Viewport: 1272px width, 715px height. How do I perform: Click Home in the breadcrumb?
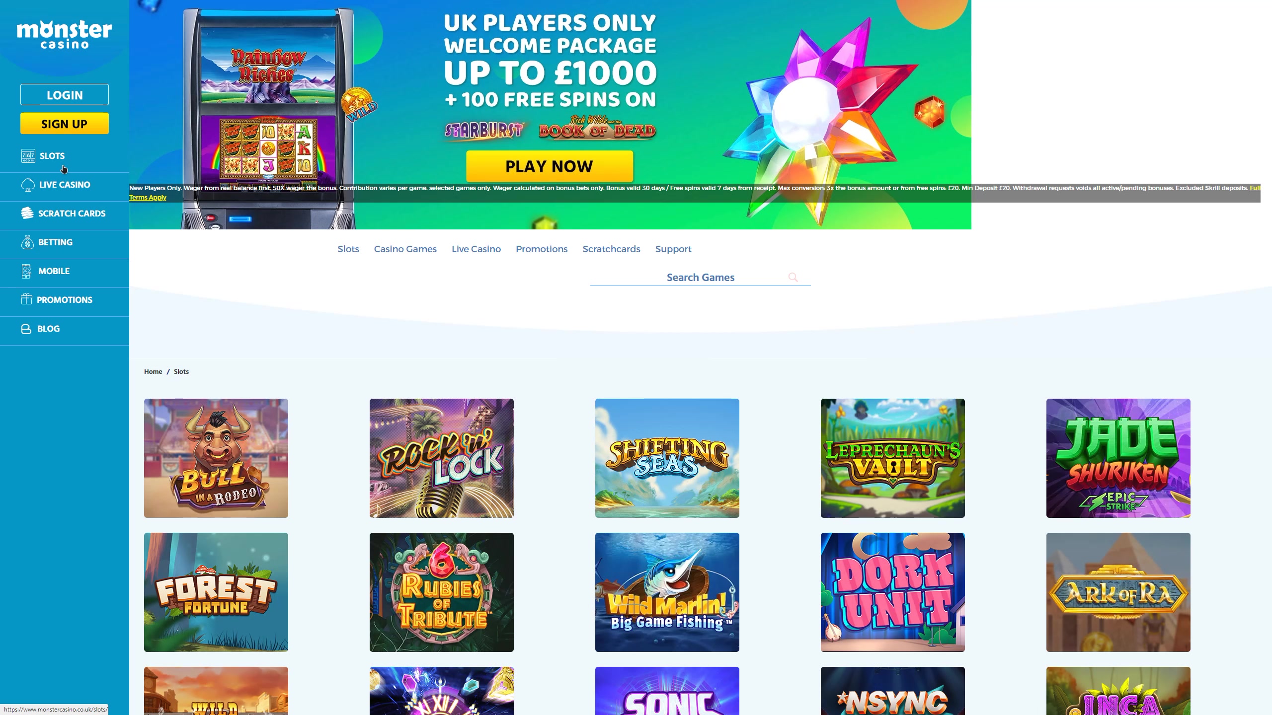tap(153, 371)
